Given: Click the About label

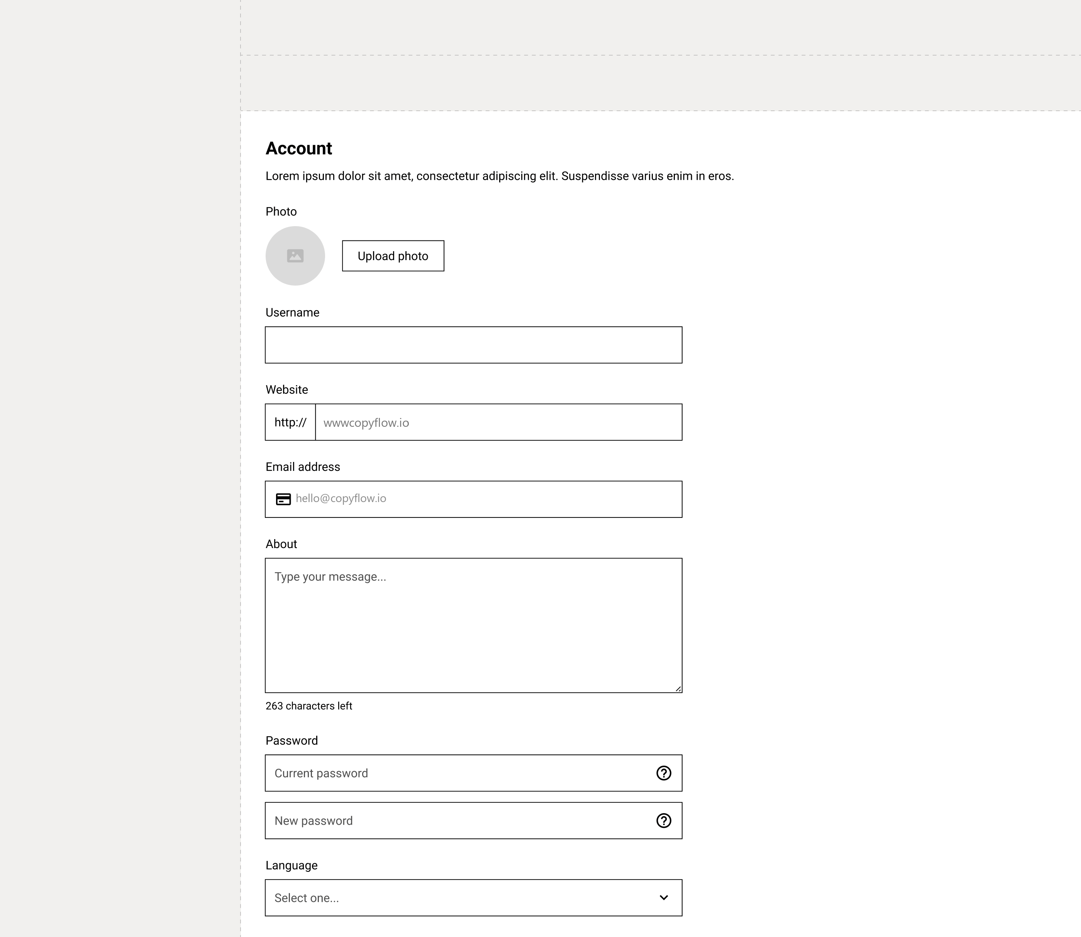Looking at the screenshot, I should tap(281, 544).
